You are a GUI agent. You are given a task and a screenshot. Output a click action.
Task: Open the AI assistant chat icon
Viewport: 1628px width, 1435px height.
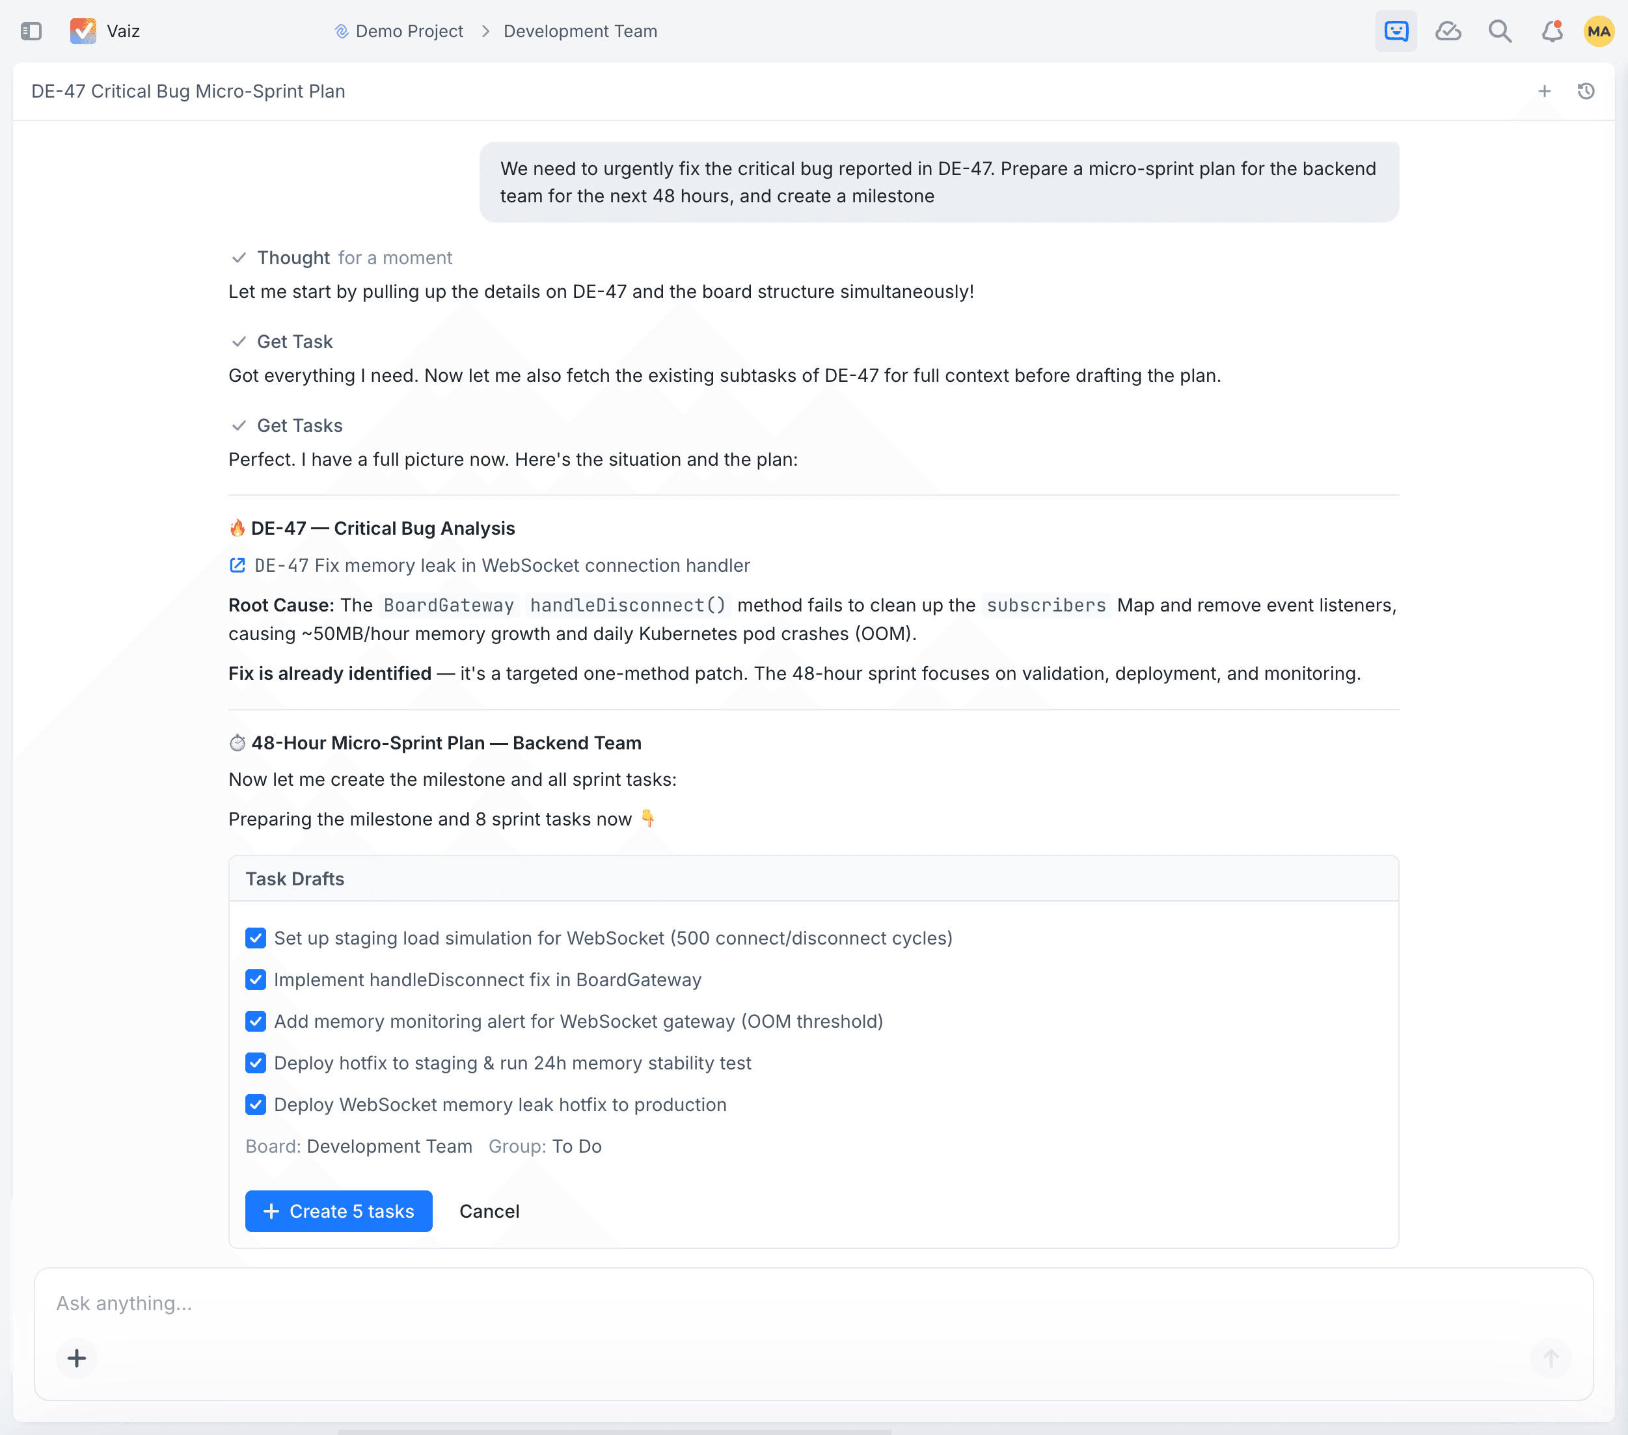tap(1396, 31)
